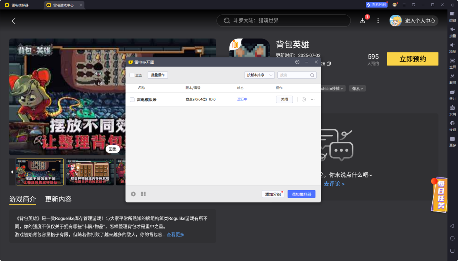Click the 手机控制 phone control button
The image size is (458, 261).
377,5
